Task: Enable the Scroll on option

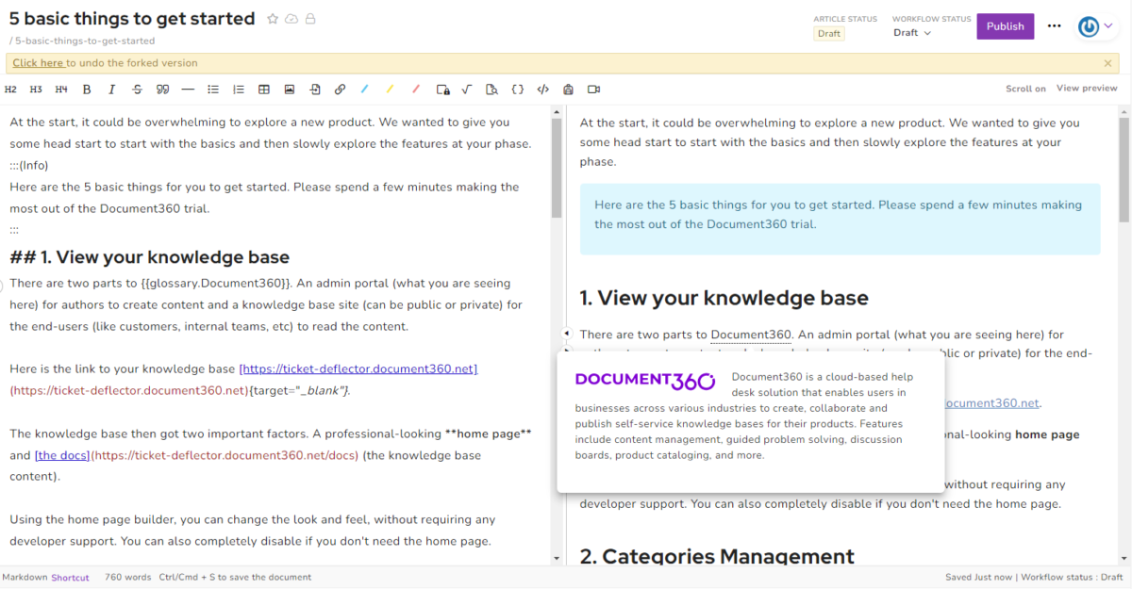Action: [1025, 88]
